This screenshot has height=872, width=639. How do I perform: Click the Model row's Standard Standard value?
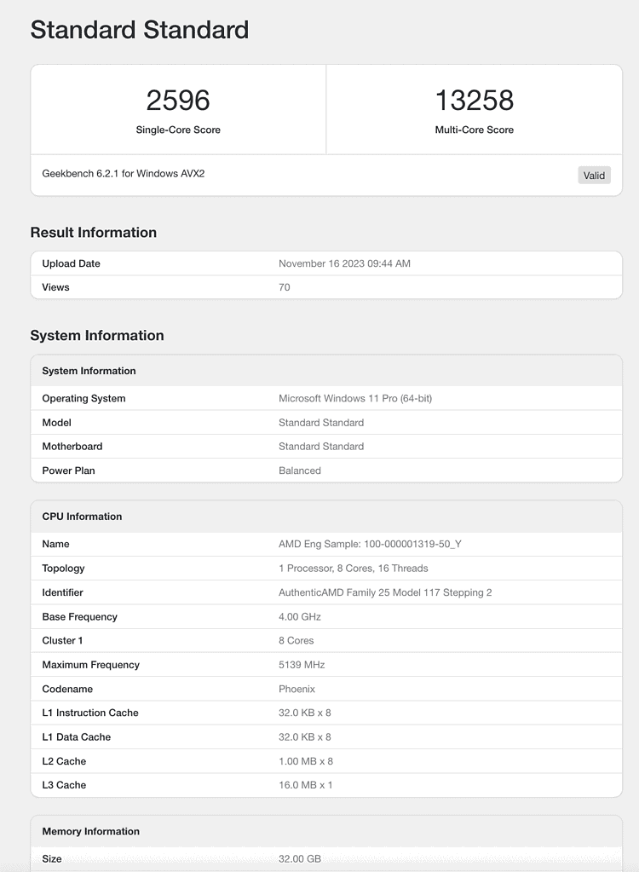(x=321, y=423)
